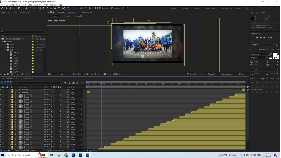Expand the Image folder in Project panel

(x=6, y=44)
